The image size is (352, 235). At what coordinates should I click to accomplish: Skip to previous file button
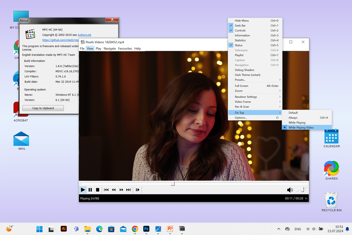point(106,190)
